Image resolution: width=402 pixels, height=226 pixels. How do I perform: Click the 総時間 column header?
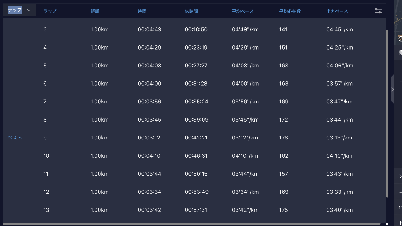[x=191, y=11]
